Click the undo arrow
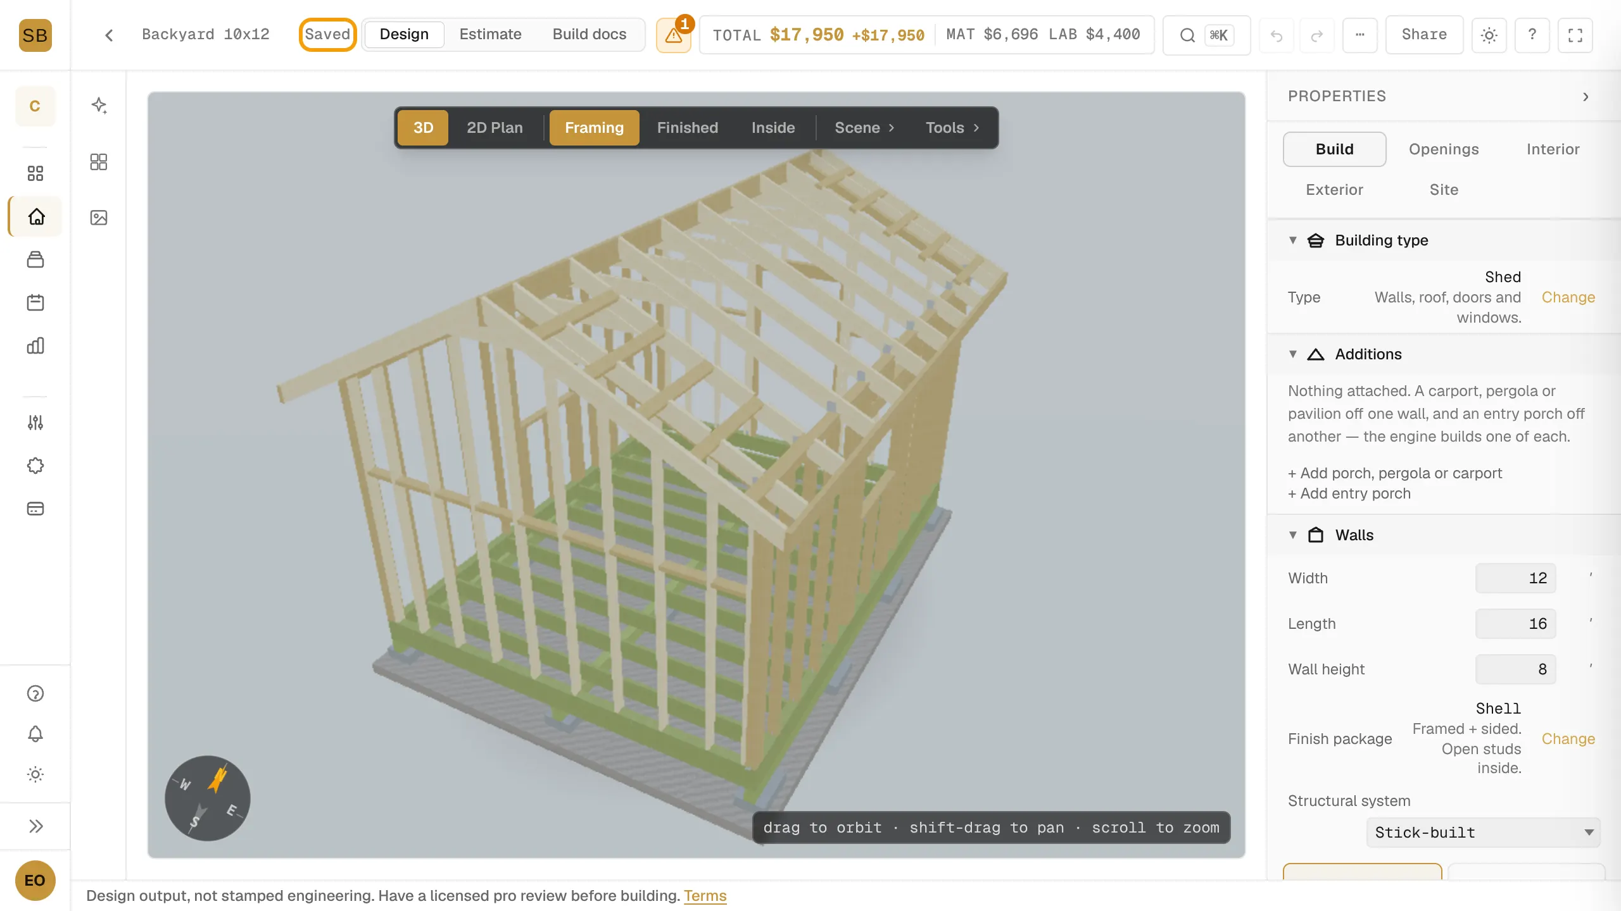 tap(1277, 35)
